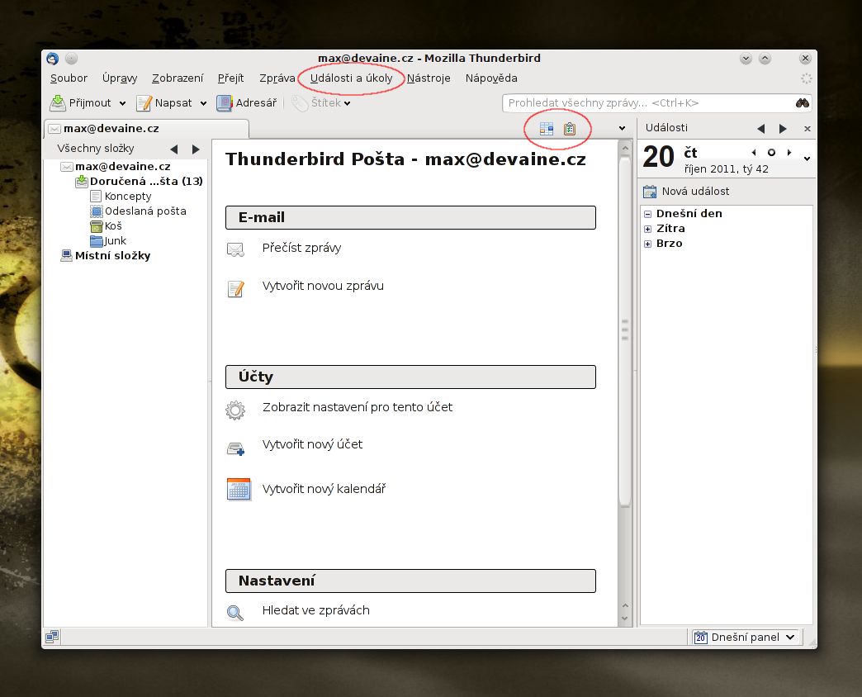This screenshot has height=697, width=862.
Task: Expand the Zítra section
Action: [647, 229]
